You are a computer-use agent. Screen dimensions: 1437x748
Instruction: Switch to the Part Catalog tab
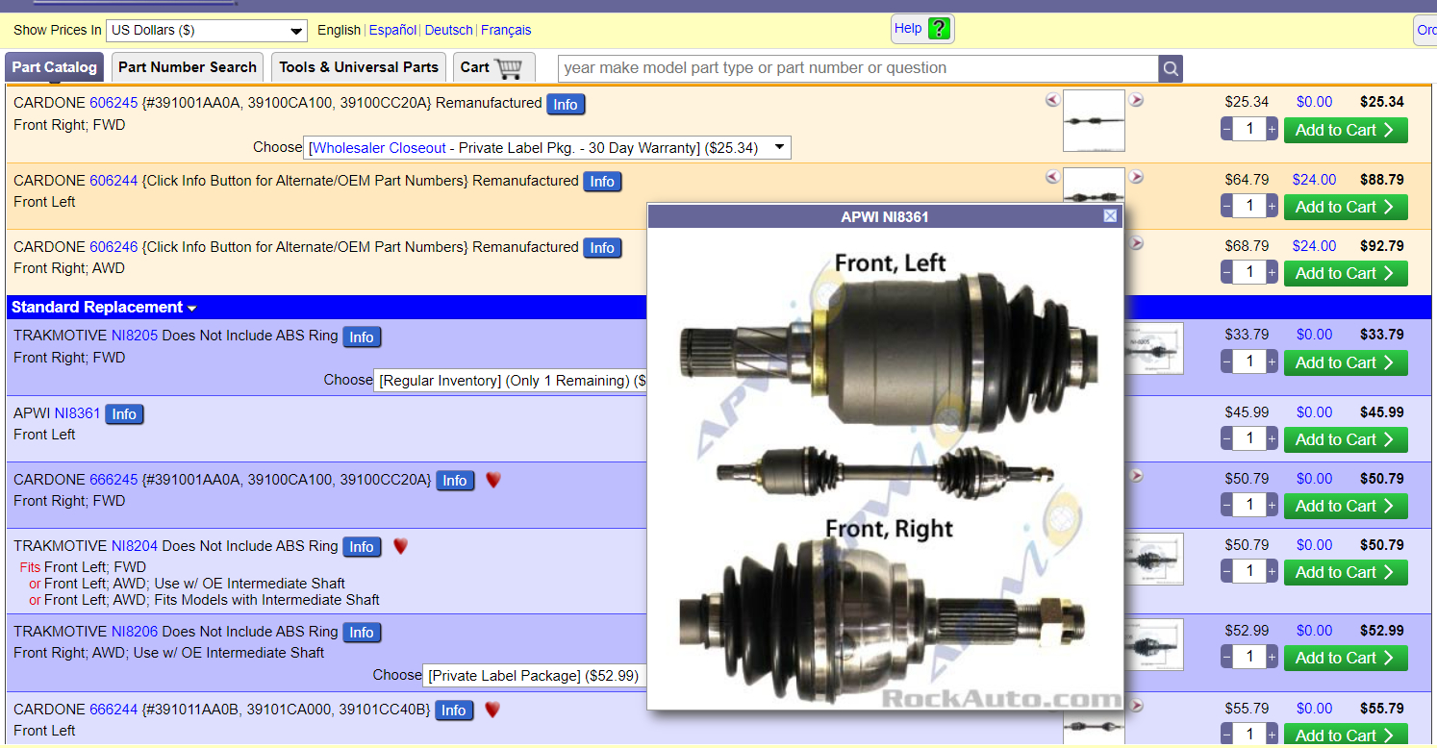click(55, 67)
